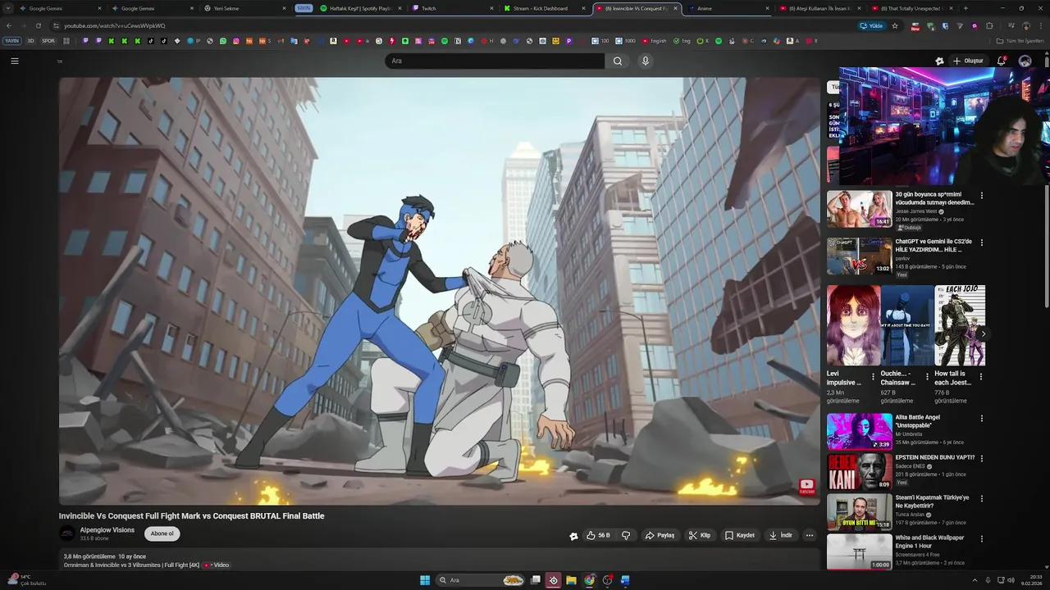Download video with 'İndir' button
Screen dimensions: 1050x590
780,535
